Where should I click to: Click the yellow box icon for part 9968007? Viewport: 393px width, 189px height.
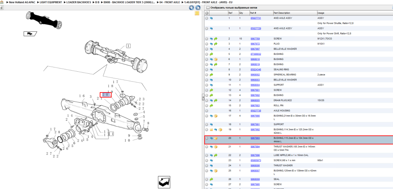point(215,171)
